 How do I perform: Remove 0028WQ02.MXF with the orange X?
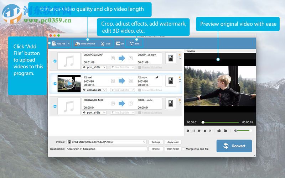[180, 100]
